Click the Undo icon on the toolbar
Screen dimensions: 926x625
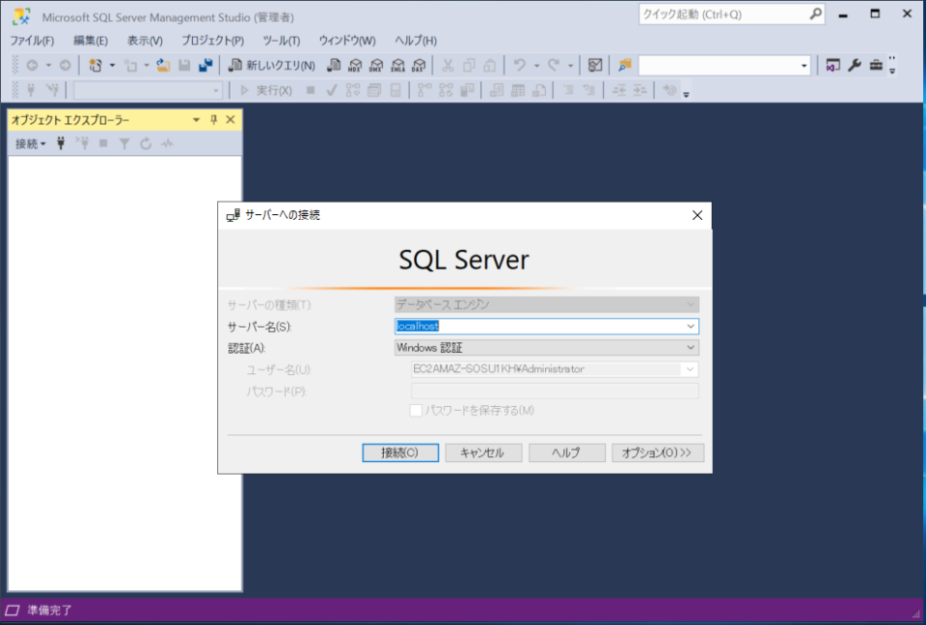(521, 65)
